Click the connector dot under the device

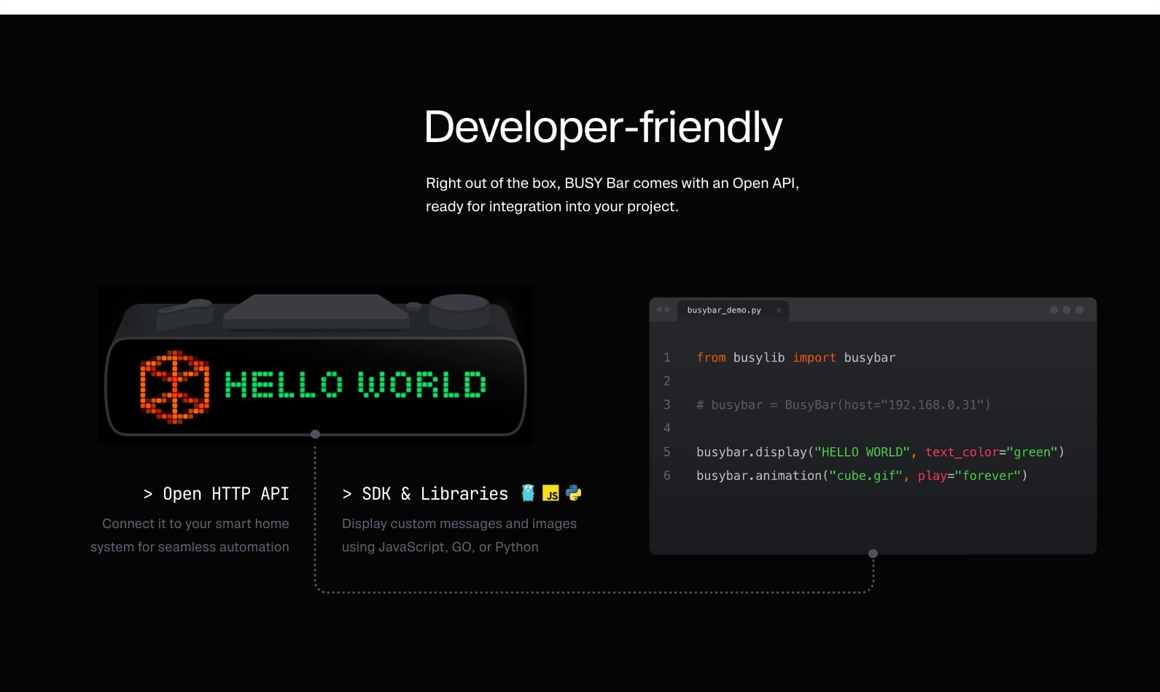(x=315, y=434)
